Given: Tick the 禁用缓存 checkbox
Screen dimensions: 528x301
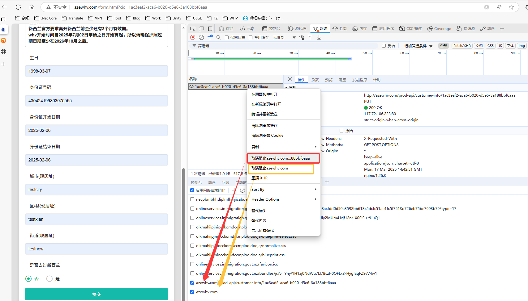Looking at the screenshot, I should 251,37.
